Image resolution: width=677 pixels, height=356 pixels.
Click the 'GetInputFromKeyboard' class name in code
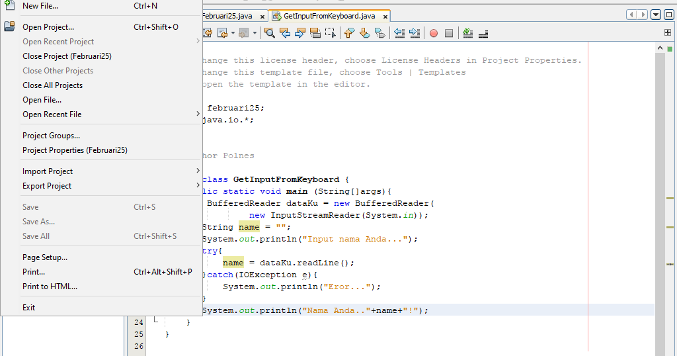286,179
